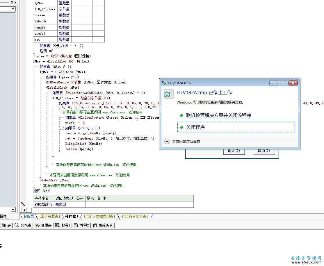Select the 图片资源表 tab
The image size is (324, 266).
(x=49, y=216)
